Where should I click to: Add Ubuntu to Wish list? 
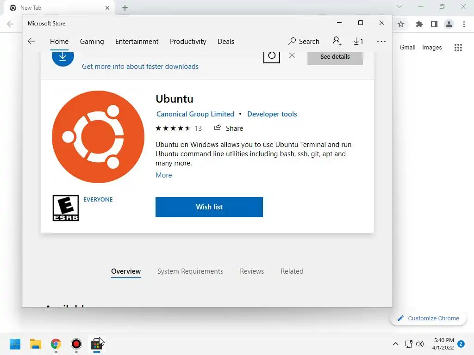pos(209,207)
